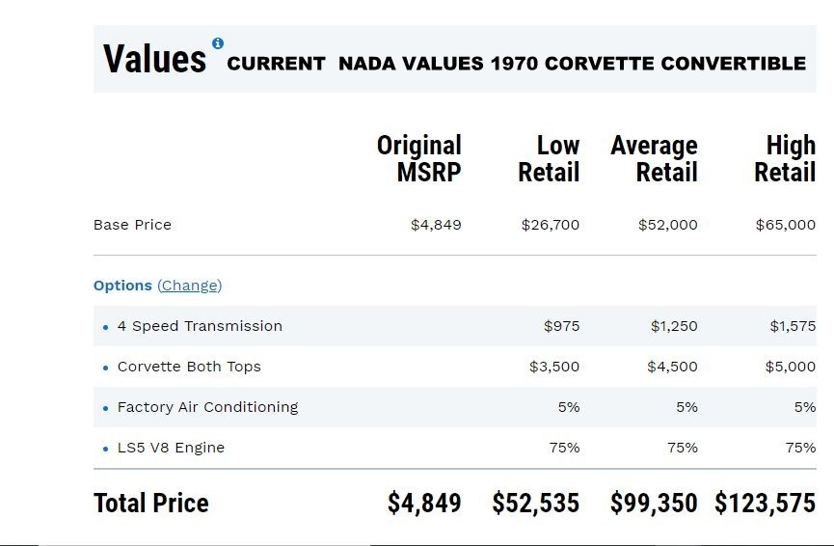Click the High Retail column header
834x546 pixels.
click(x=786, y=159)
